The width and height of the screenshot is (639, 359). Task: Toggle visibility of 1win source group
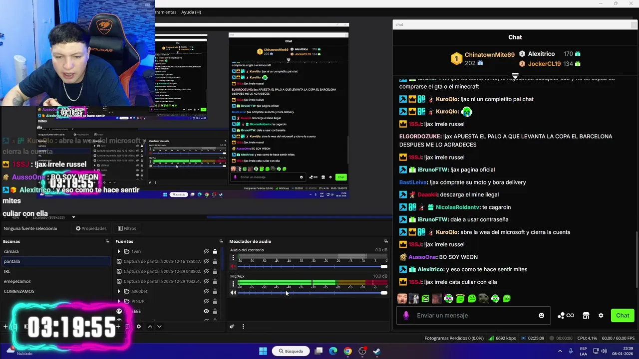tap(206, 251)
